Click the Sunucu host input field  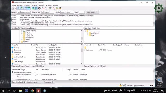click(x=24, y=12)
